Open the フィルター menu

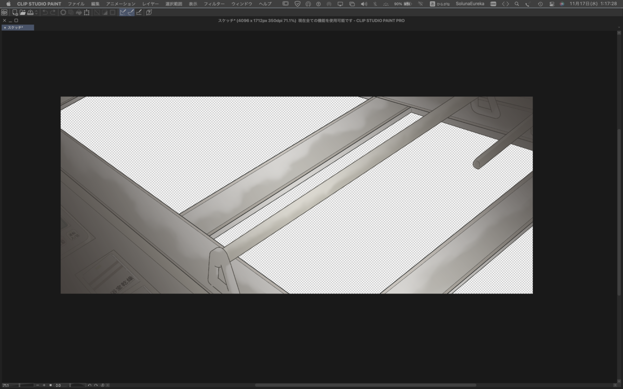214,4
